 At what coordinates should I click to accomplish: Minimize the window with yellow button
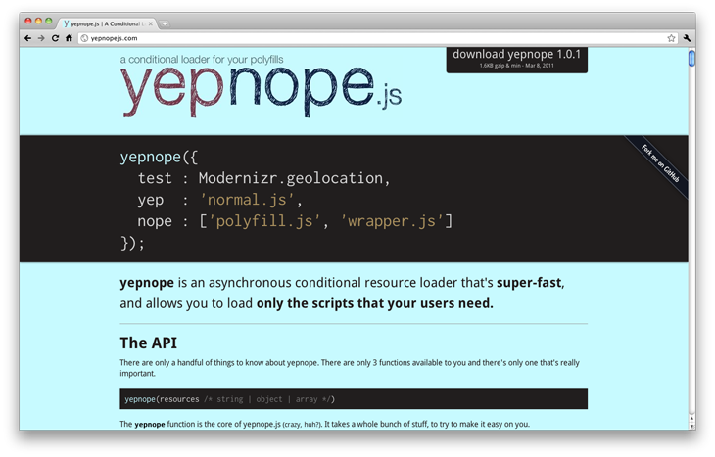pos(38,21)
